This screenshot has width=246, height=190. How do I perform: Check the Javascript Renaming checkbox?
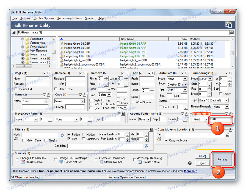pos(134,160)
